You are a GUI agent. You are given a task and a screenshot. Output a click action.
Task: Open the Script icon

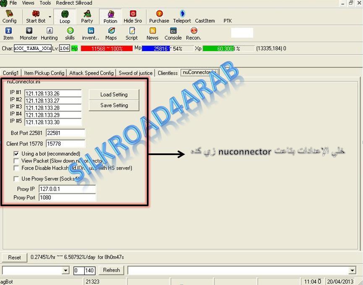coord(132,34)
